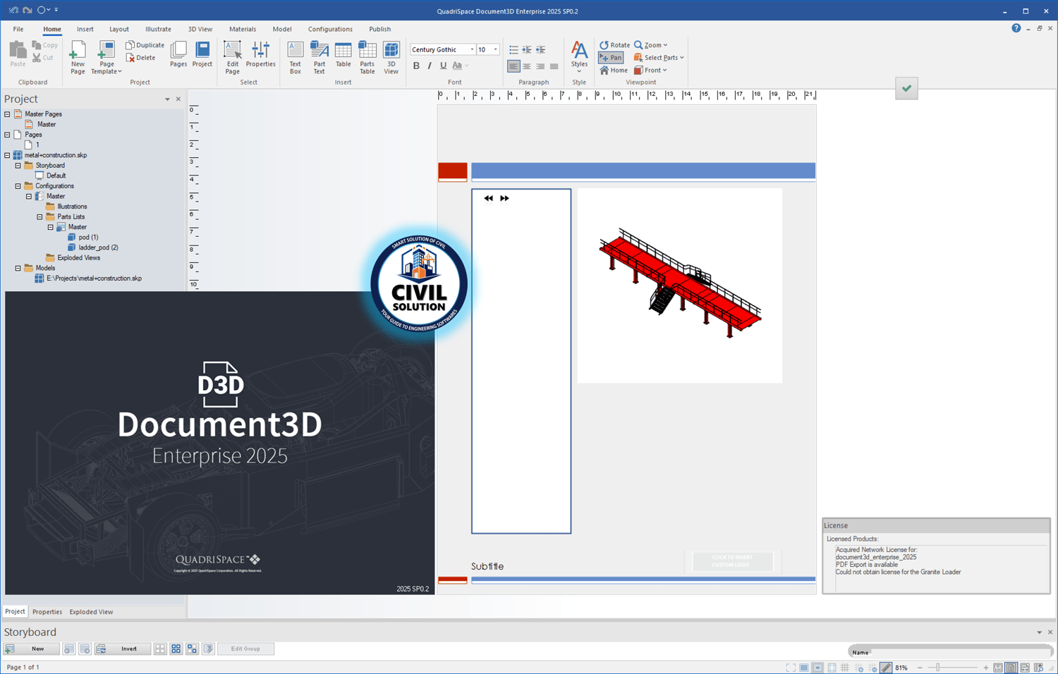Toggle Bold formatting
Image resolution: width=1058 pixels, height=674 pixels.
pyautogui.click(x=416, y=66)
